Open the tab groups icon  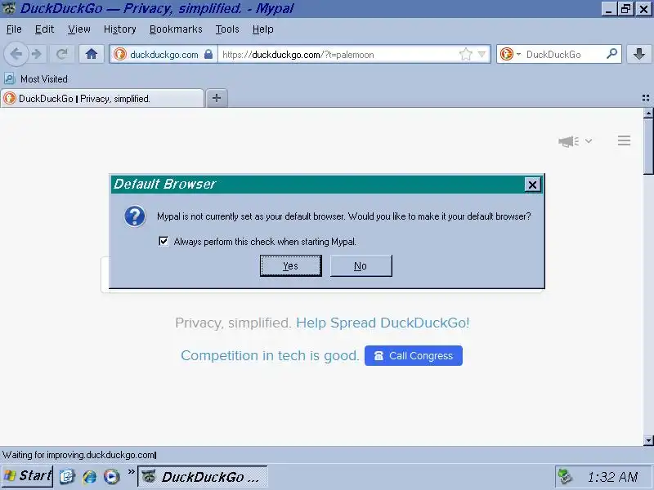tap(646, 98)
